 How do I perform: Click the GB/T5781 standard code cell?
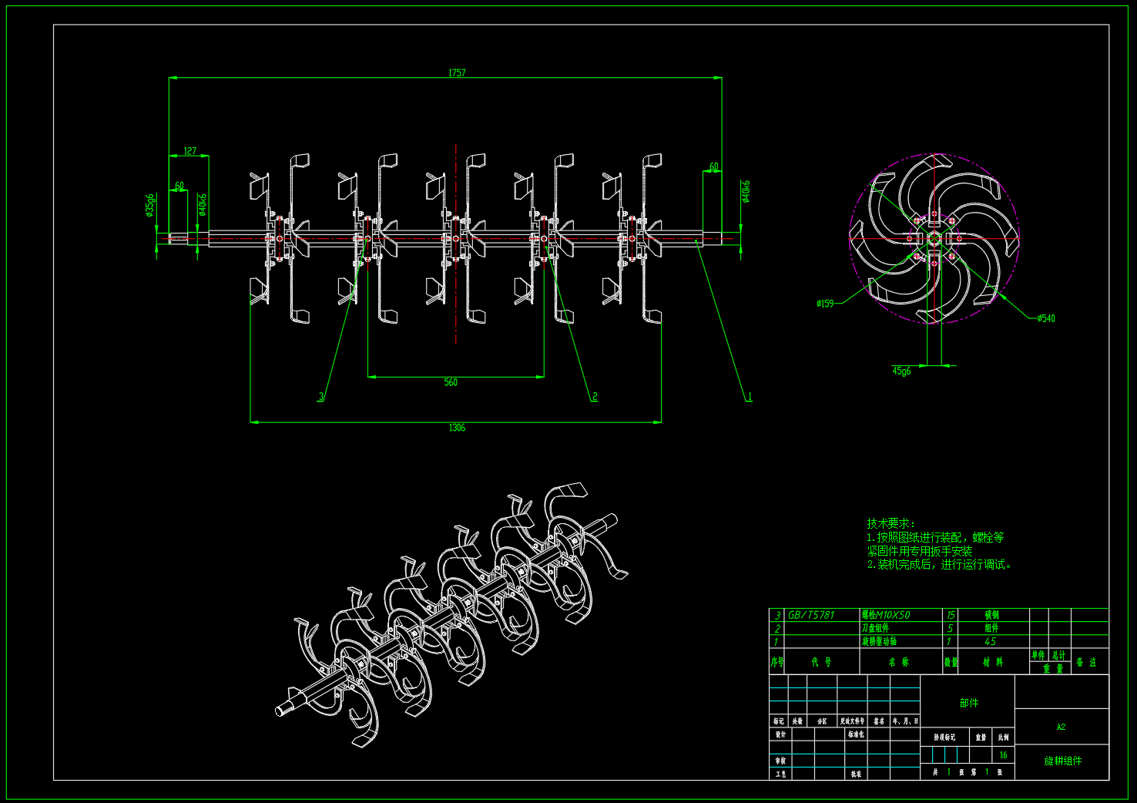point(811,615)
